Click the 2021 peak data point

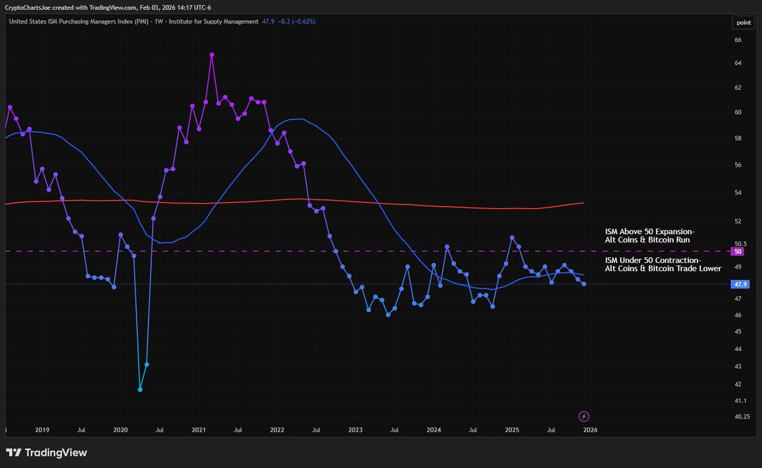212,55
